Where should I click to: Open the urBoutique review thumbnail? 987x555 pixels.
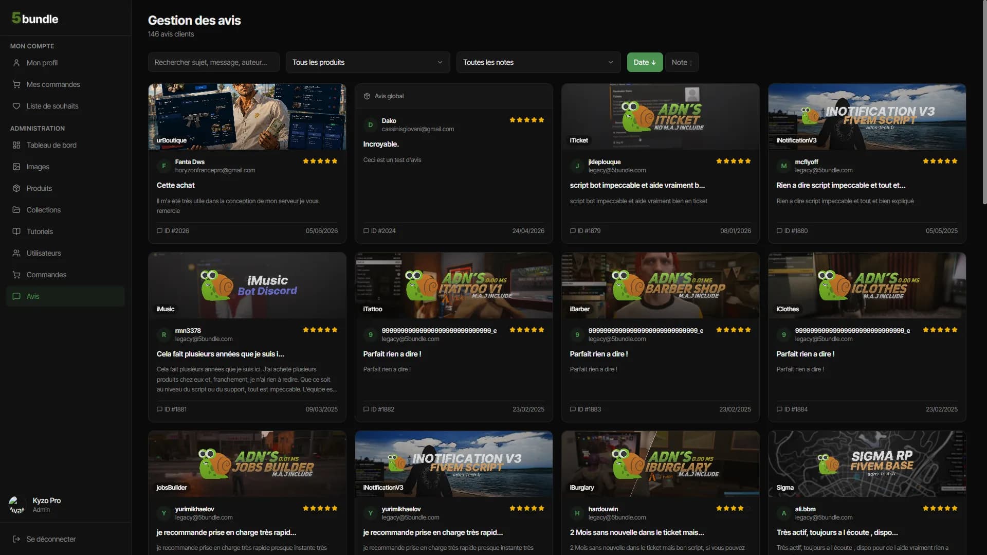point(247,117)
